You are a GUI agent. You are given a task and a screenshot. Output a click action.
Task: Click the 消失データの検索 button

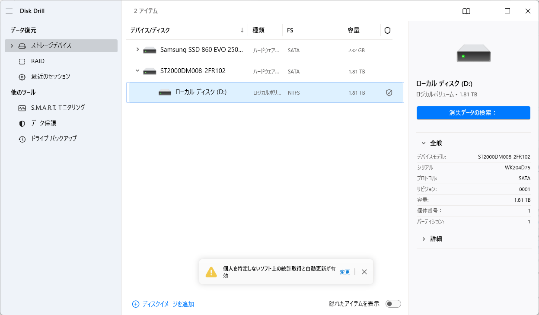pos(473,113)
